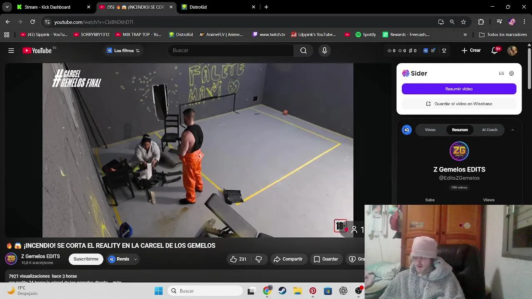Open Chrome three-dot menu

coord(524,22)
